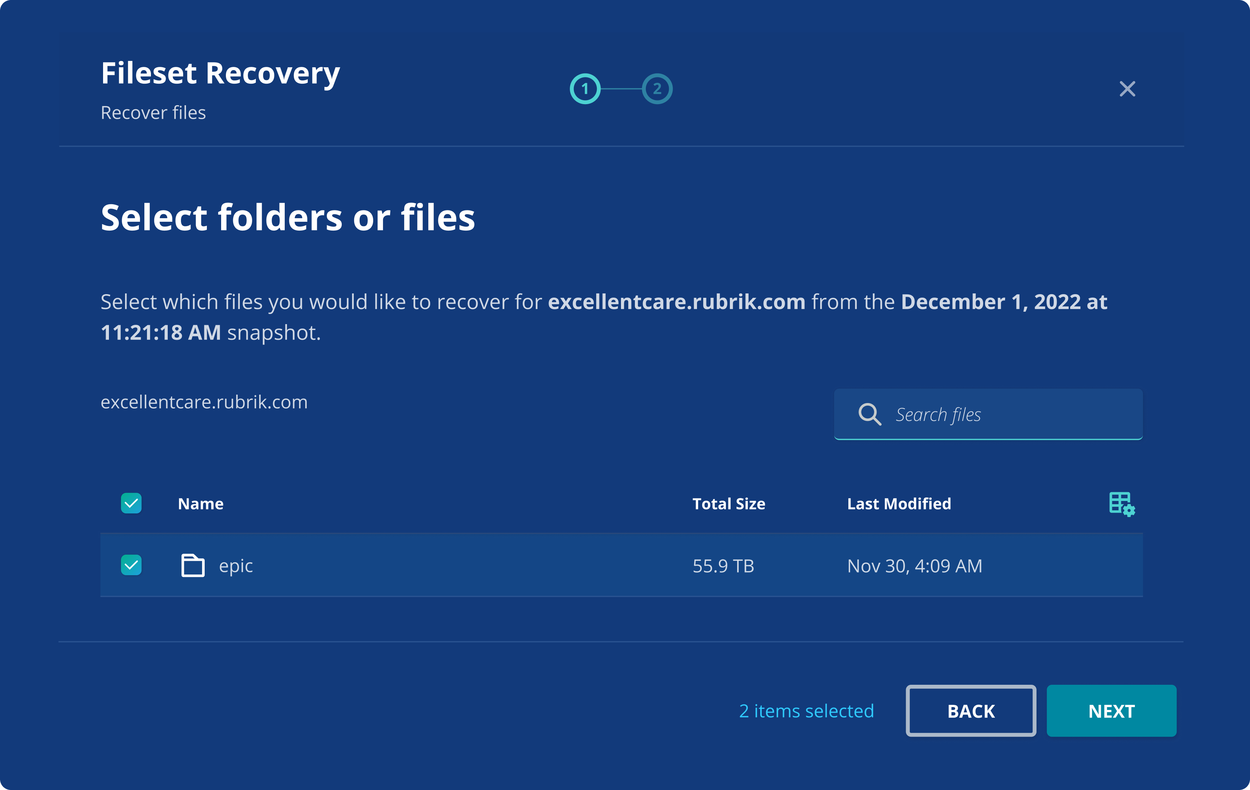Uncheck the epic folder checkbox

pyautogui.click(x=131, y=565)
